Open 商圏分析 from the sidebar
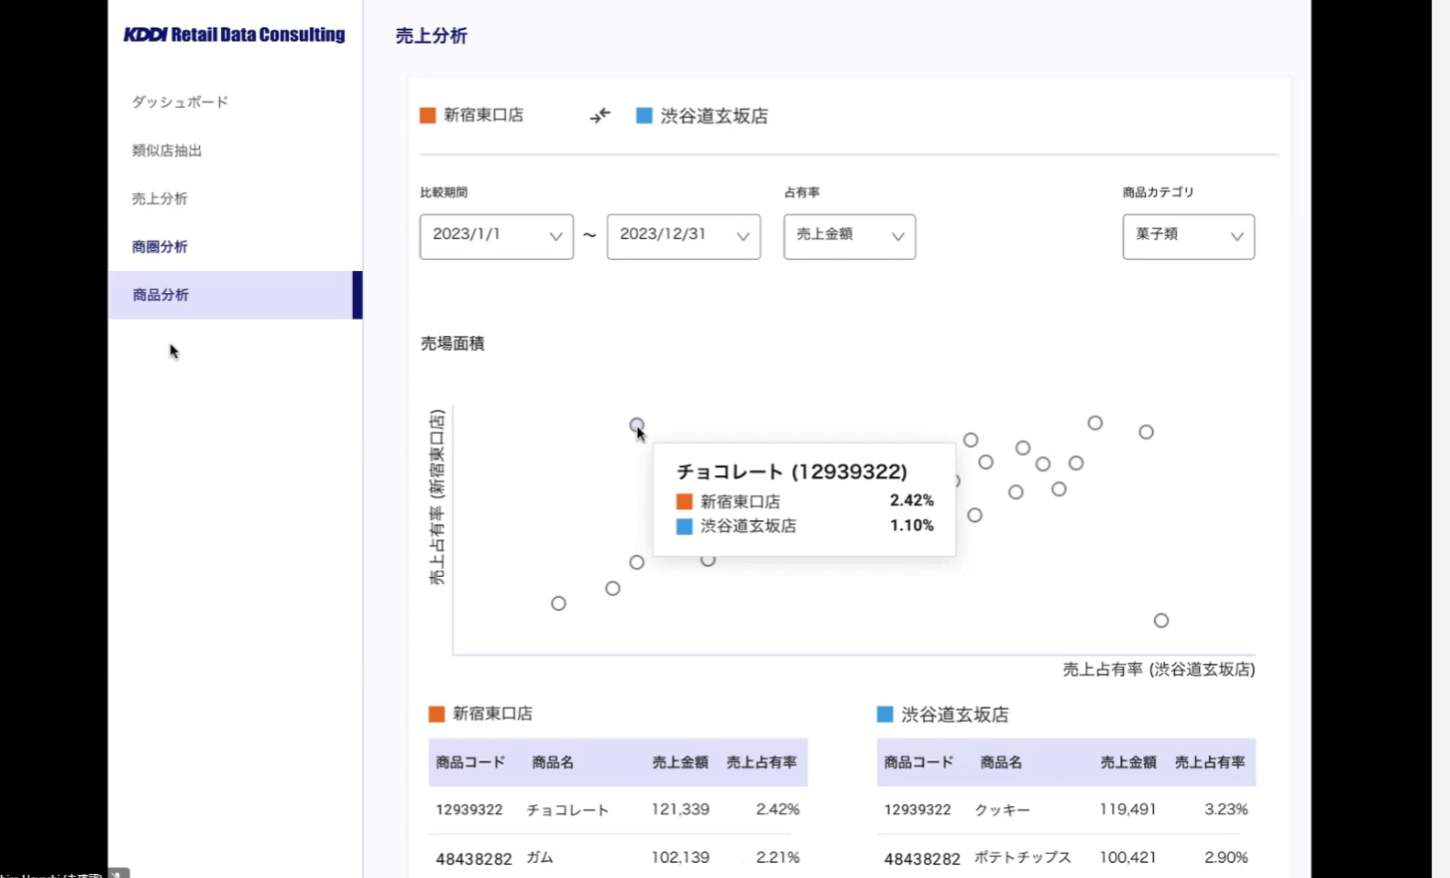Viewport: 1450px width, 878px height. [159, 246]
